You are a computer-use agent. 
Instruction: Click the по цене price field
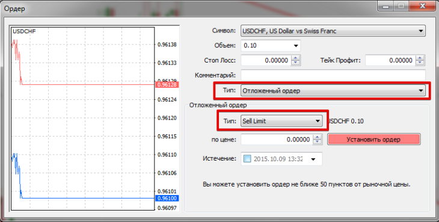click(x=277, y=140)
